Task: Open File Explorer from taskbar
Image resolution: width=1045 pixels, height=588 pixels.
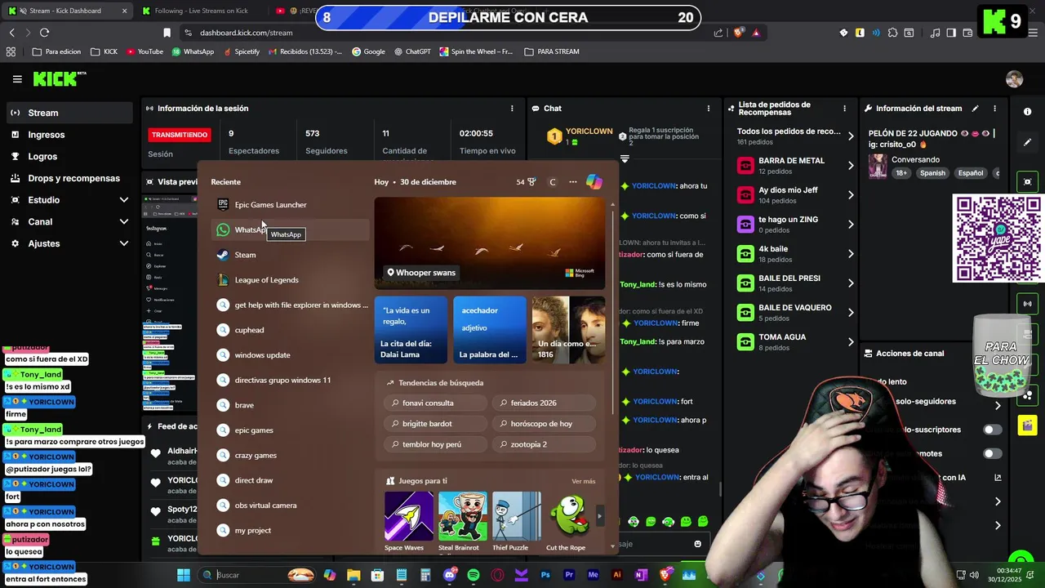Action: 354,575
